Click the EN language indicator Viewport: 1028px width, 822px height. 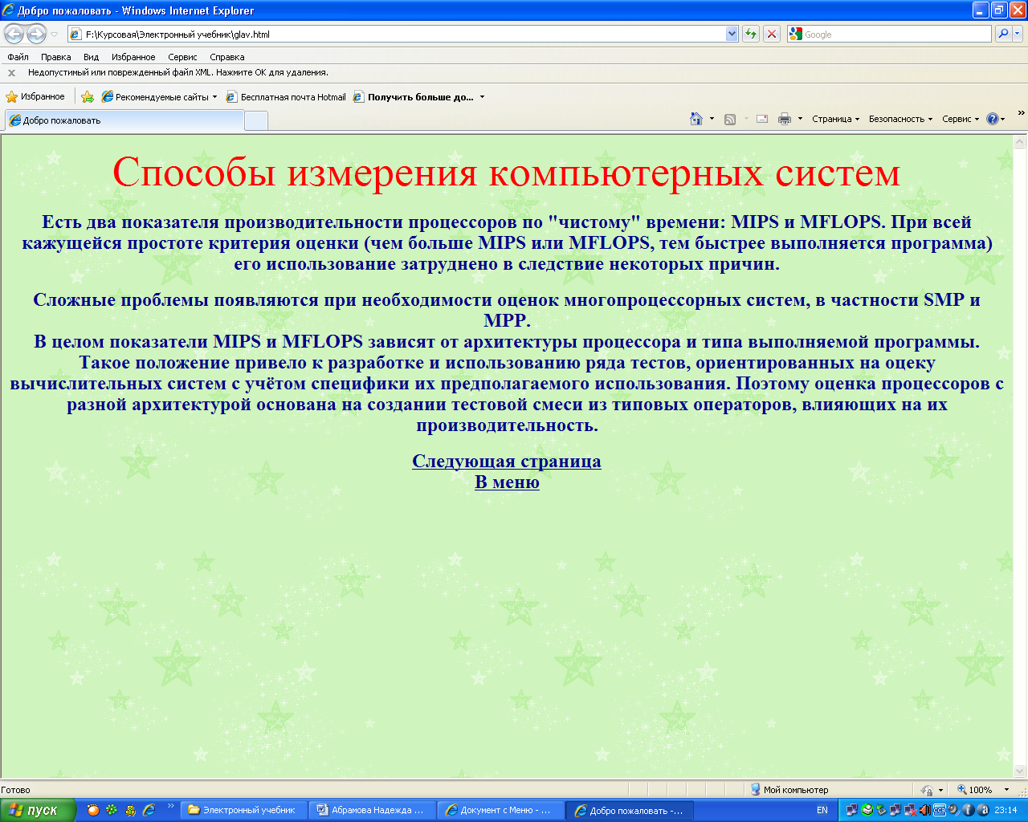click(822, 810)
